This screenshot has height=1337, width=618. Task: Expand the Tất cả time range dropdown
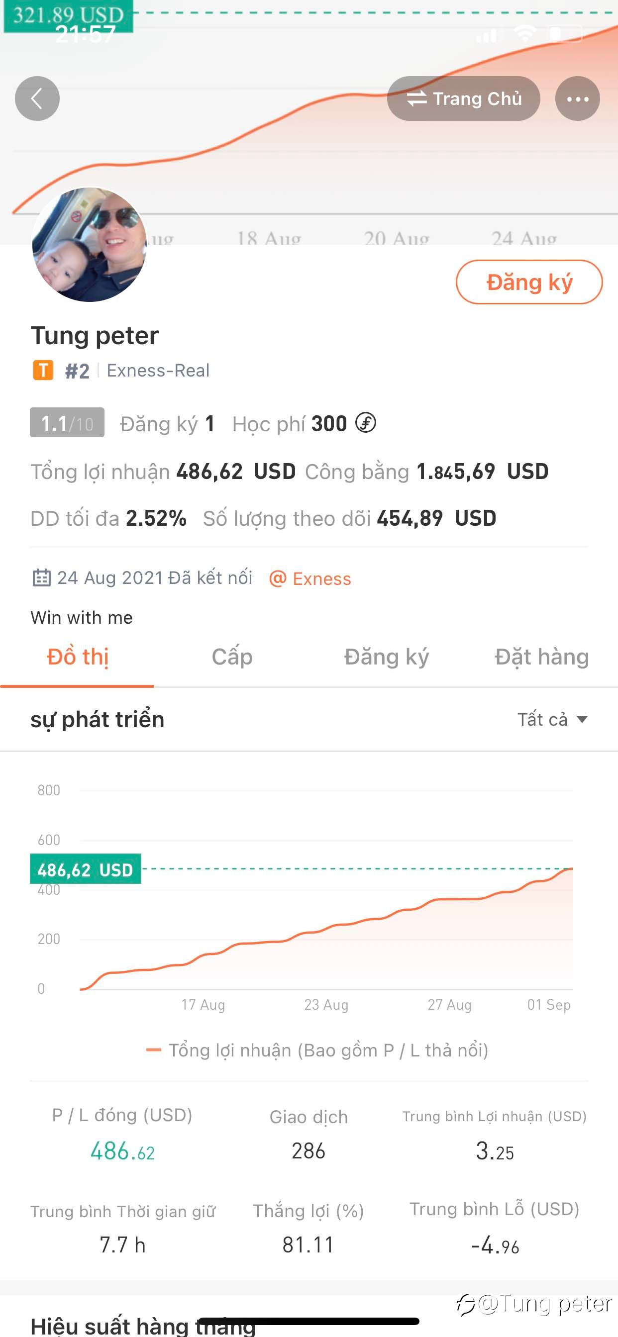pos(552,719)
